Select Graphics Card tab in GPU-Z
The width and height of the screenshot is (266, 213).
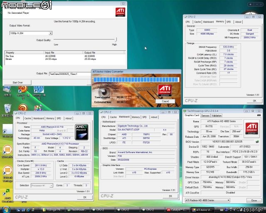coord(192,115)
